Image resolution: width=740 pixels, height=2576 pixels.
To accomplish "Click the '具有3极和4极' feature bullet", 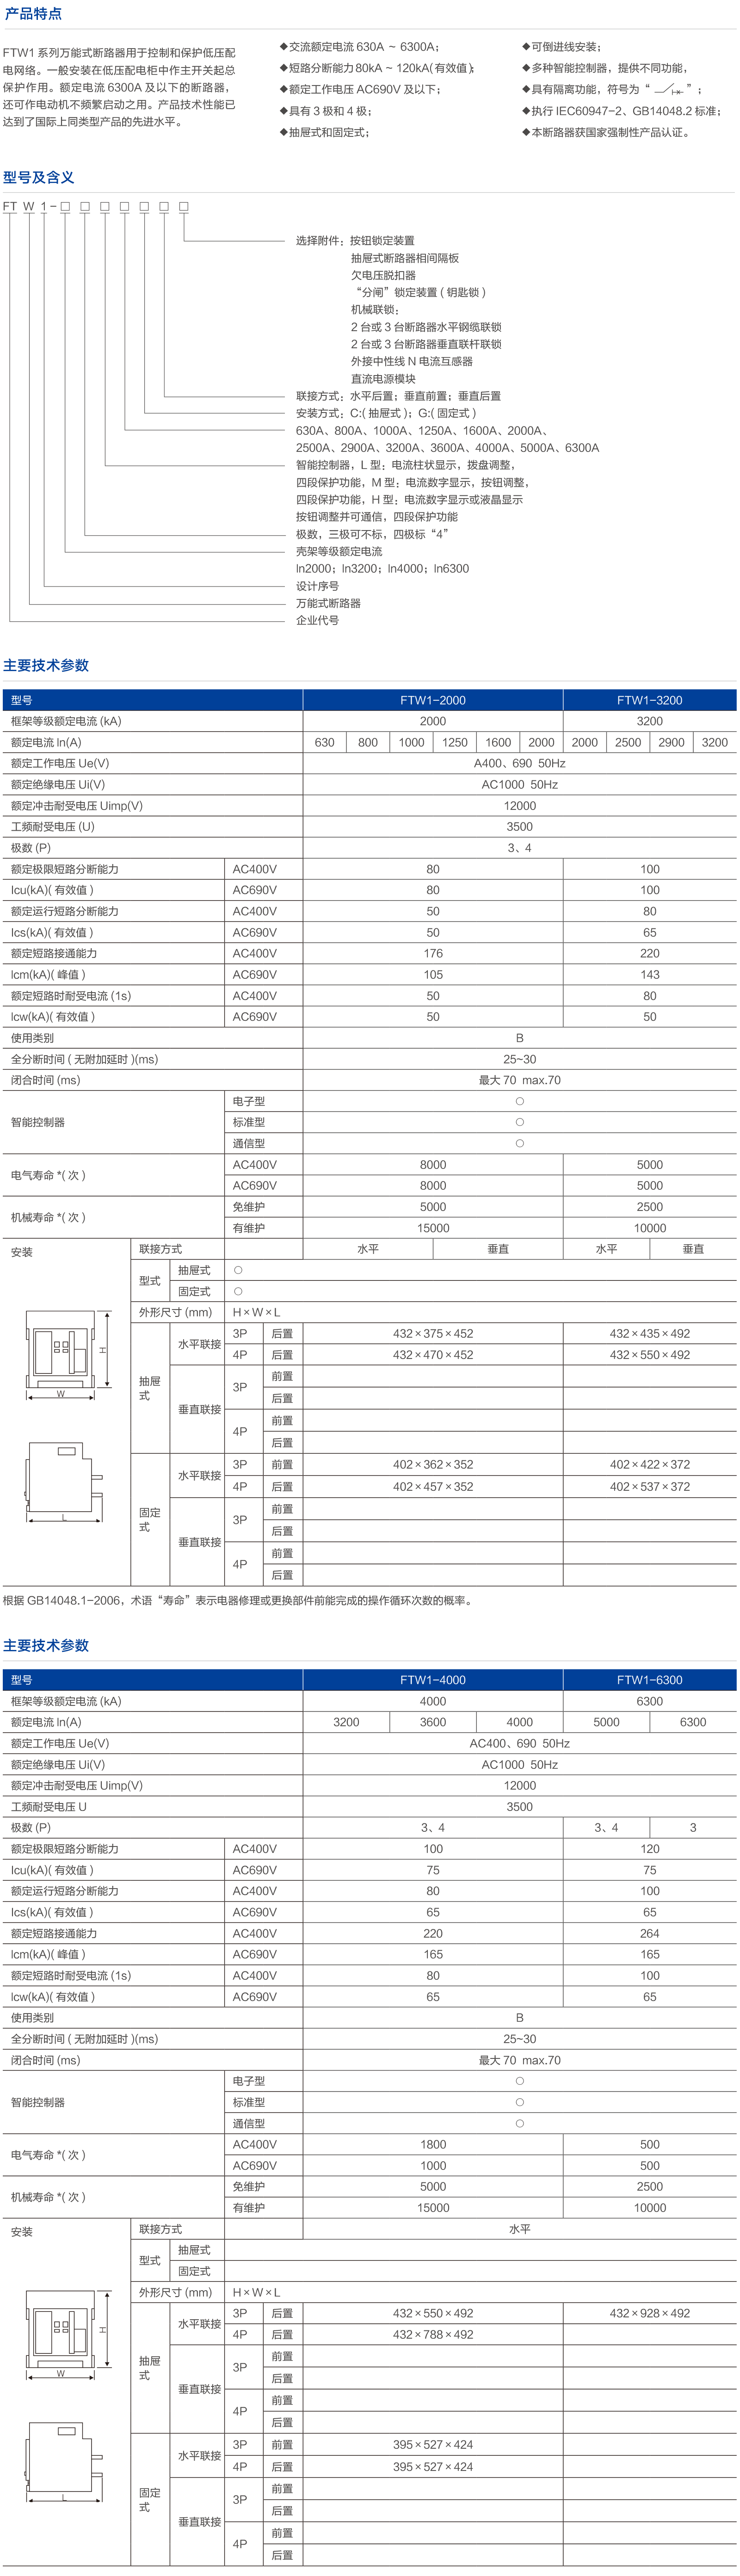I will [x=326, y=111].
